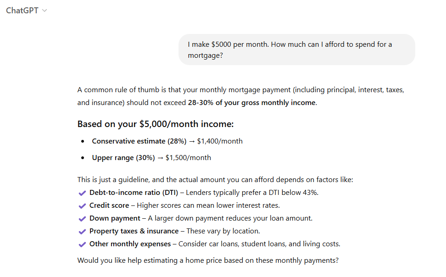Click the 'Property taxes & insurance' bold label
Viewport: 446px width, 277px height.
click(x=134, y=231)
